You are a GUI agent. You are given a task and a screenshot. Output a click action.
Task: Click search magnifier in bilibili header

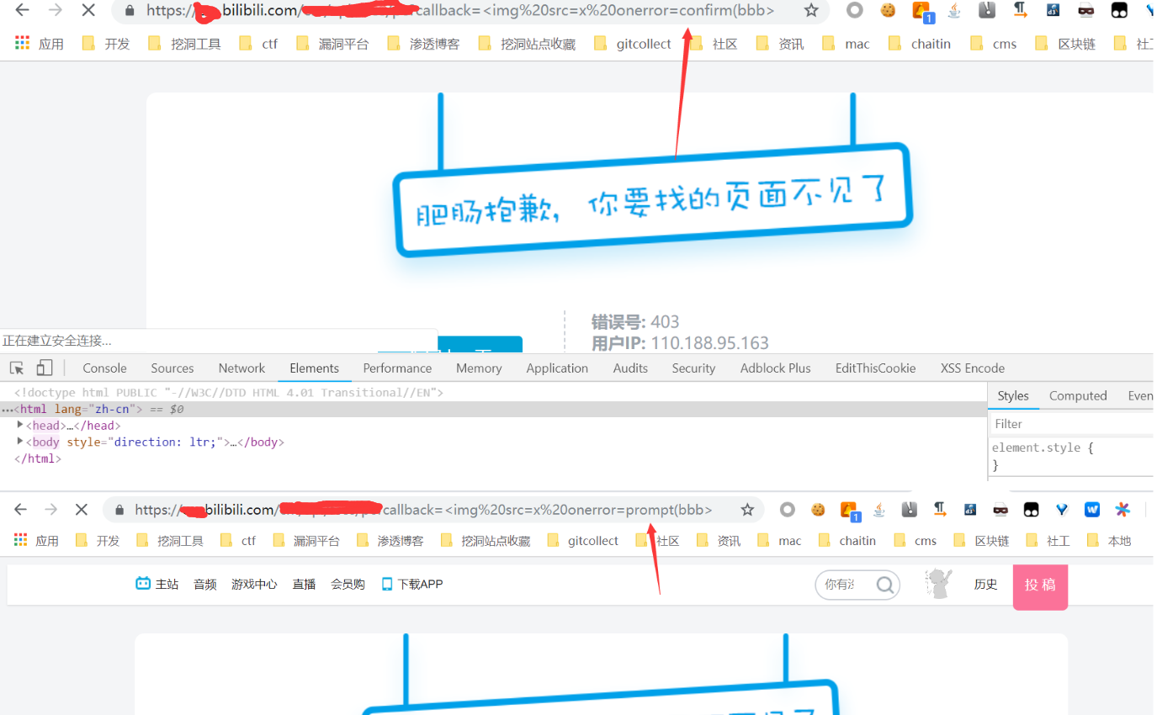(x=885, y=585)
